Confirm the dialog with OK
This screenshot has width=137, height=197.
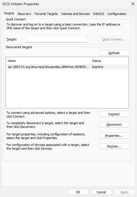tap(78, 192)
